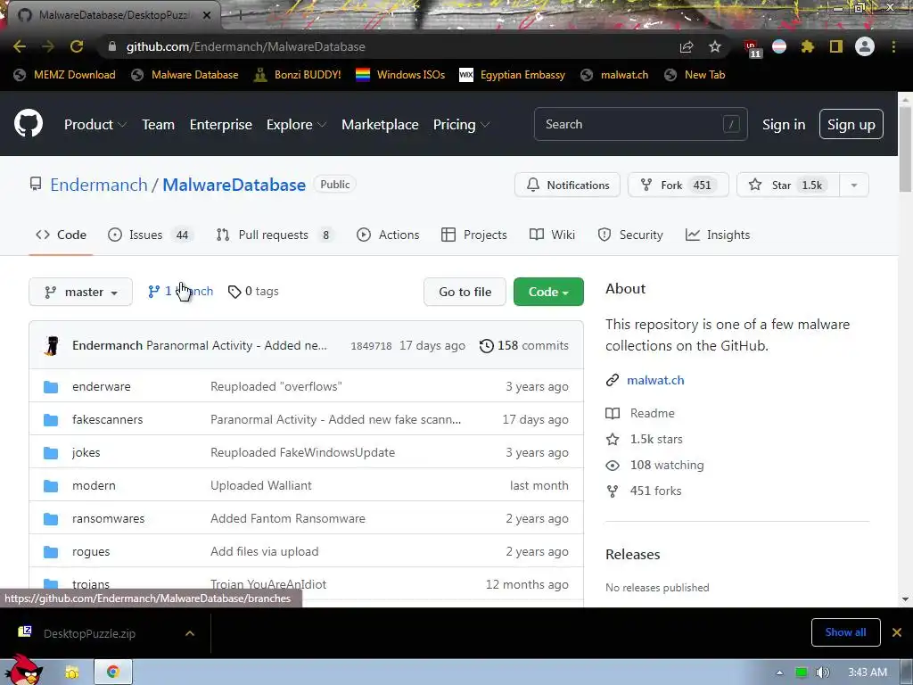The height and width of the screenshot is (685, 913).
Task: Open the Projects tab
Action: [474, 235]
